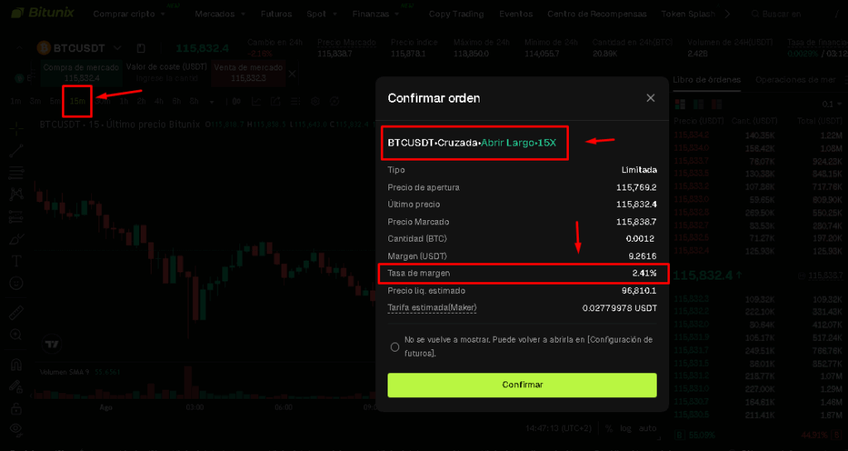Open the Futuros menu item
Image resolution: width=848 pixels, height=451 pixels.
(x=276, y=14)
